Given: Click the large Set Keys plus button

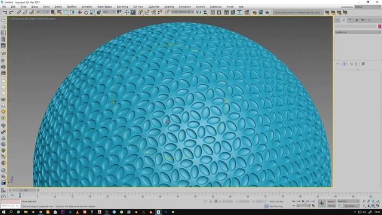Looking at the screenshot, I should coord(322,203).
